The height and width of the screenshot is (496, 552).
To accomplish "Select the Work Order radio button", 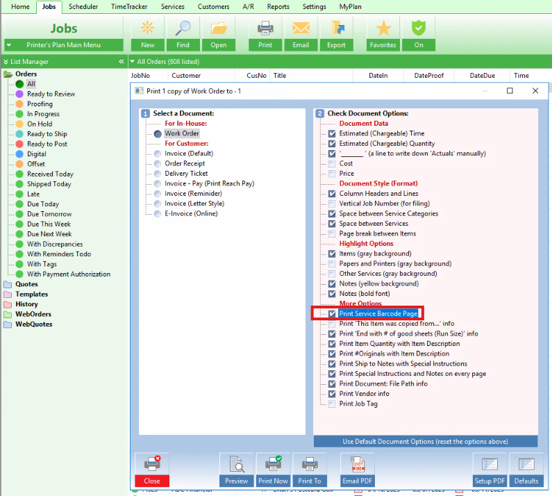I will (x=158, y=134).
